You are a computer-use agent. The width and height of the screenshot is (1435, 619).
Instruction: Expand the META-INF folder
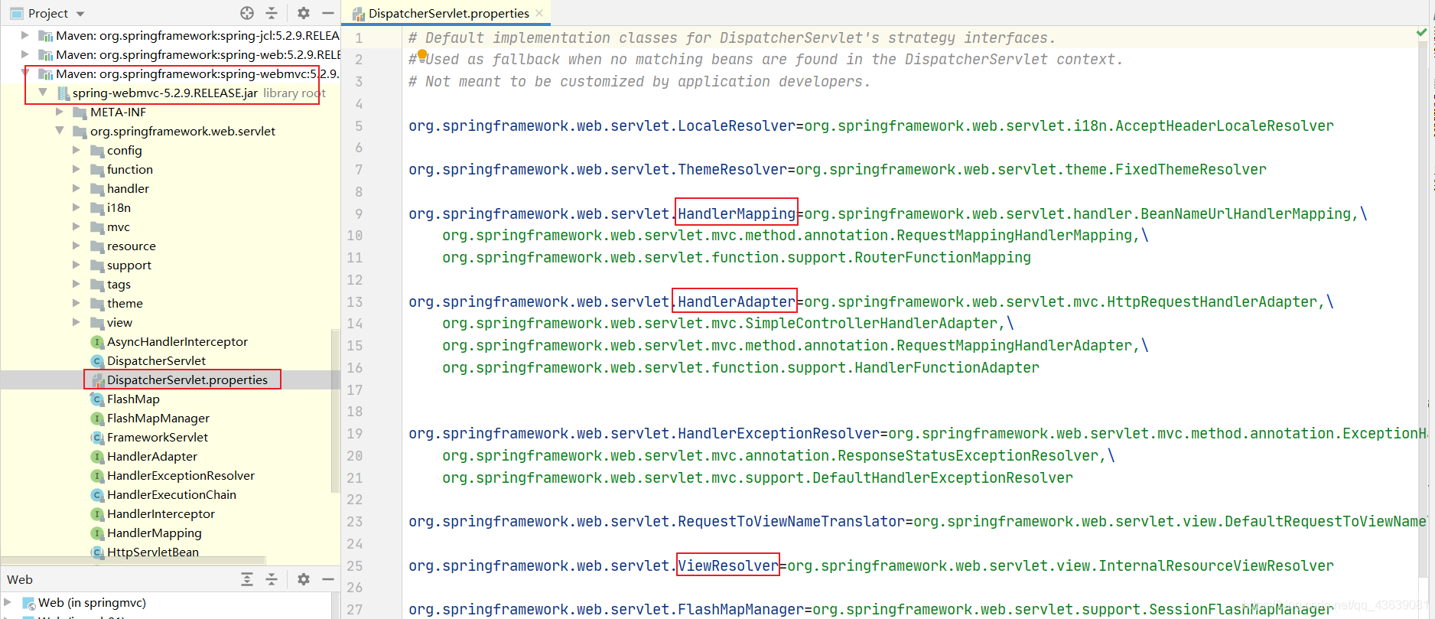[60, 112]
